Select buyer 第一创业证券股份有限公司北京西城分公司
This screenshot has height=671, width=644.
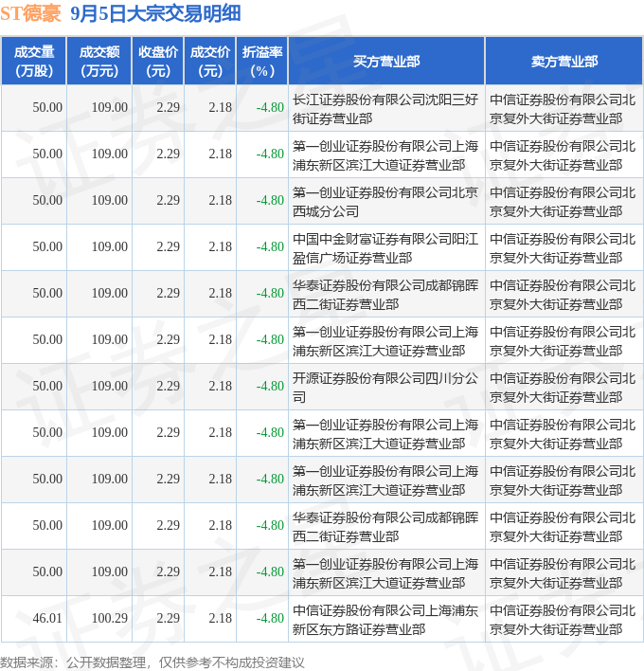pos(385,202)
